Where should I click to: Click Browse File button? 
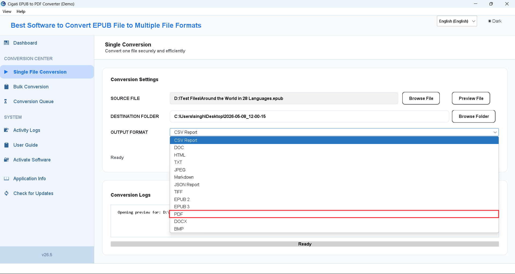click(x=421, y=98)
